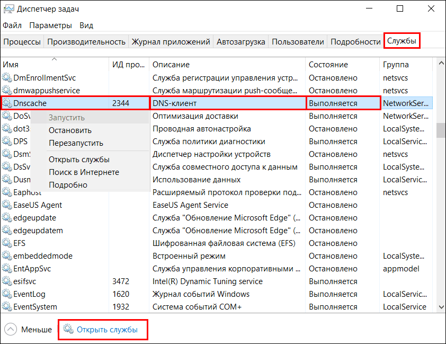Viewport: 446px width, 344px height.
Task: Select the EventLog service name
Action: 29,294
